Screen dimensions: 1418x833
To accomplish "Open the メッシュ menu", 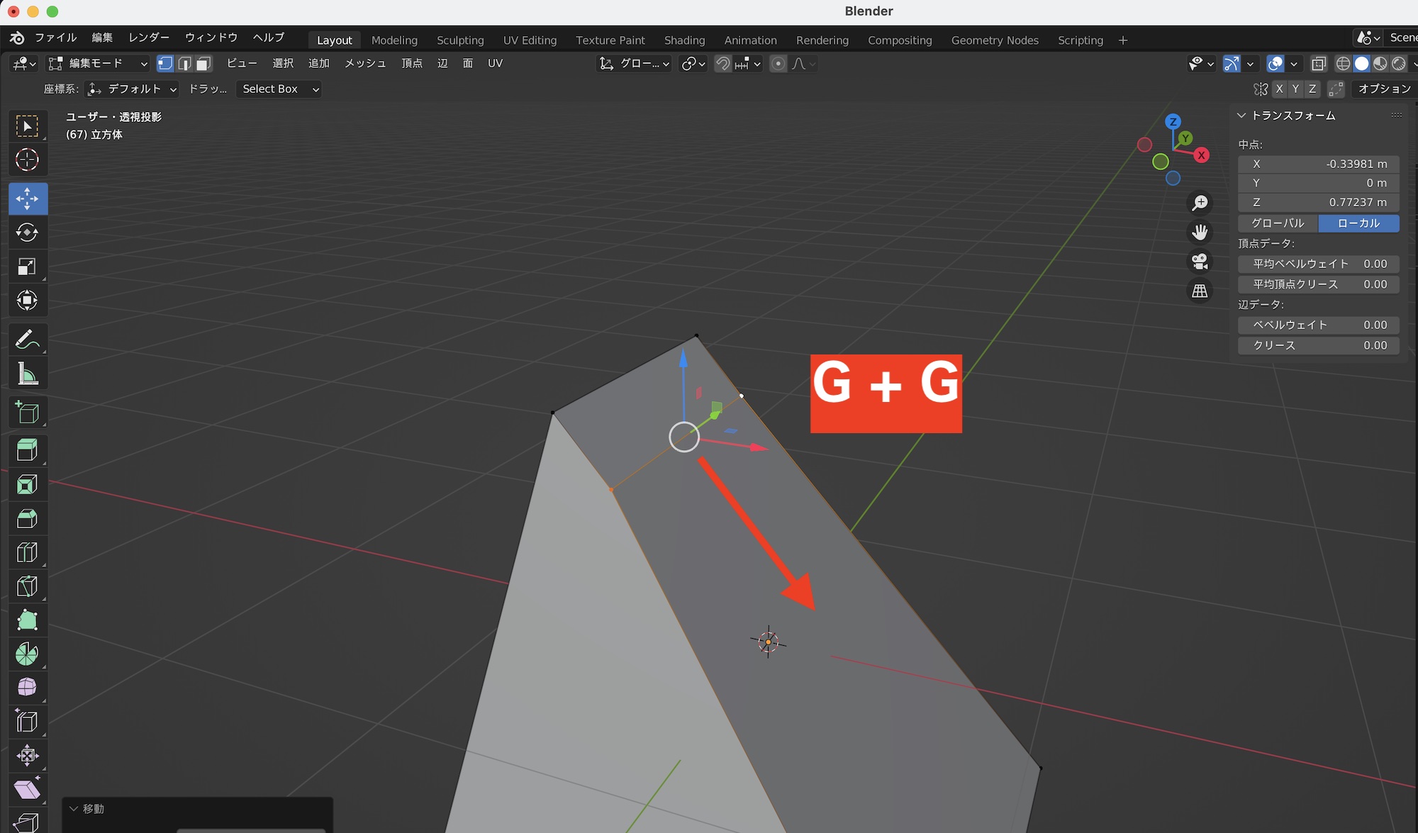I will [x=365, y=64].
